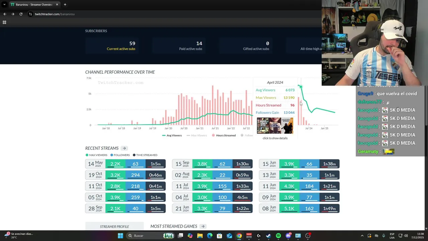Close the Bananirou Streamer Overview tab
The height and width of the screenshot is (241, 428).
57,5
